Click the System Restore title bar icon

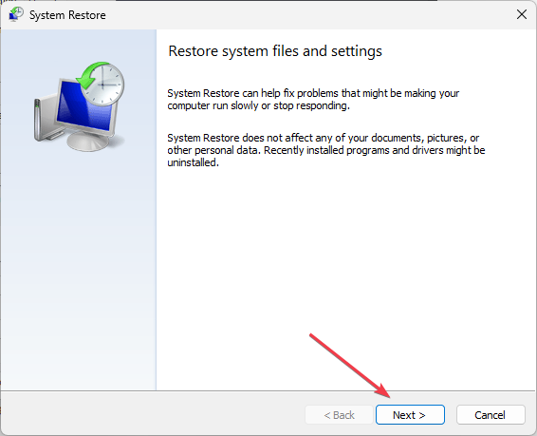(x=15, y=14)
